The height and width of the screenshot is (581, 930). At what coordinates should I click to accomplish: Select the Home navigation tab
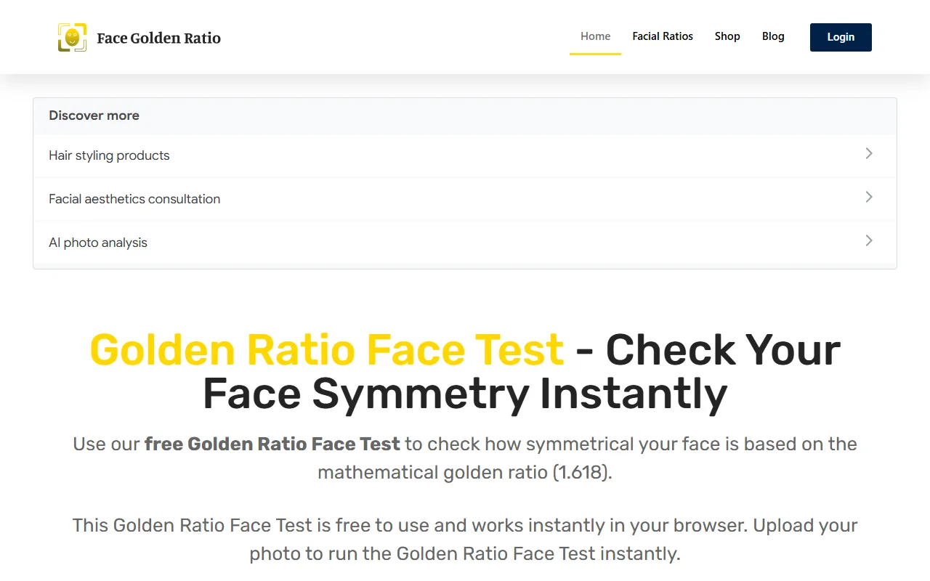pyautogui.click(x=595, y=36)
